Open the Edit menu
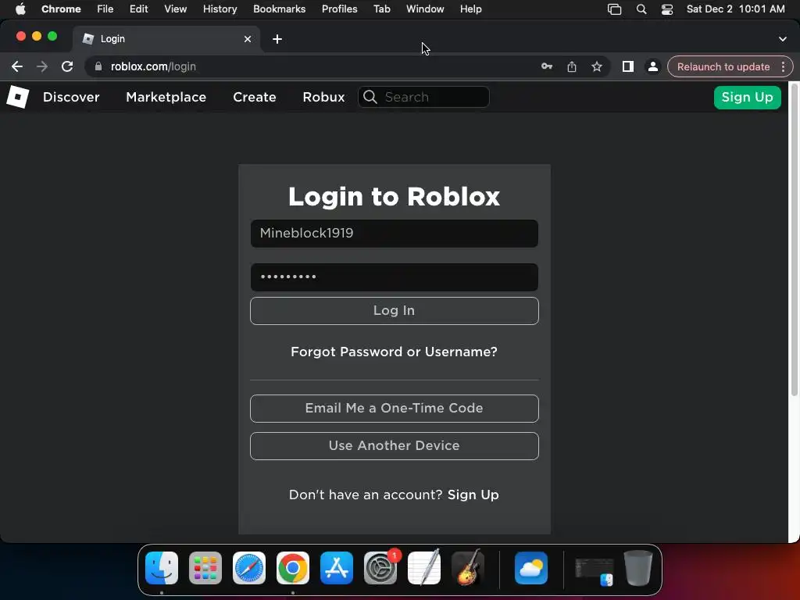 pos(139,9)
